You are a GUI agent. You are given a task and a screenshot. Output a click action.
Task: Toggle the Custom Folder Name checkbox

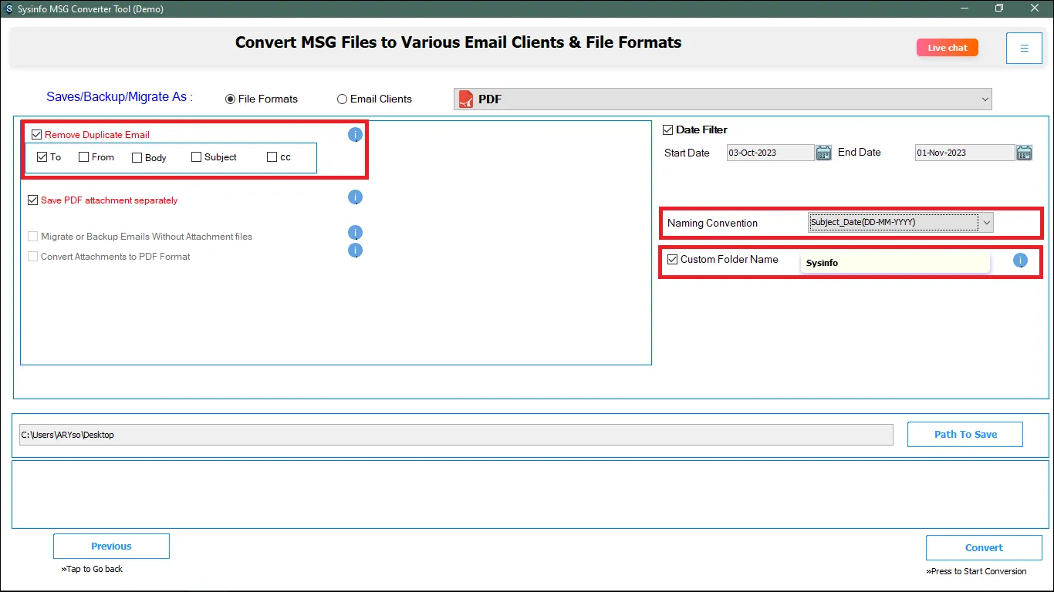point(673,260)
